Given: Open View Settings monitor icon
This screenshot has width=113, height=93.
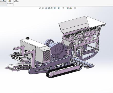Looking at the screenshot, I should [x=75, y=8].
